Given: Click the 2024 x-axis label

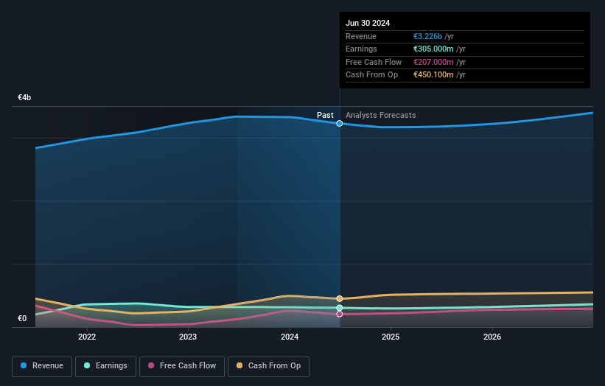Looking at the screenshot, I should (x=290, y=337).
